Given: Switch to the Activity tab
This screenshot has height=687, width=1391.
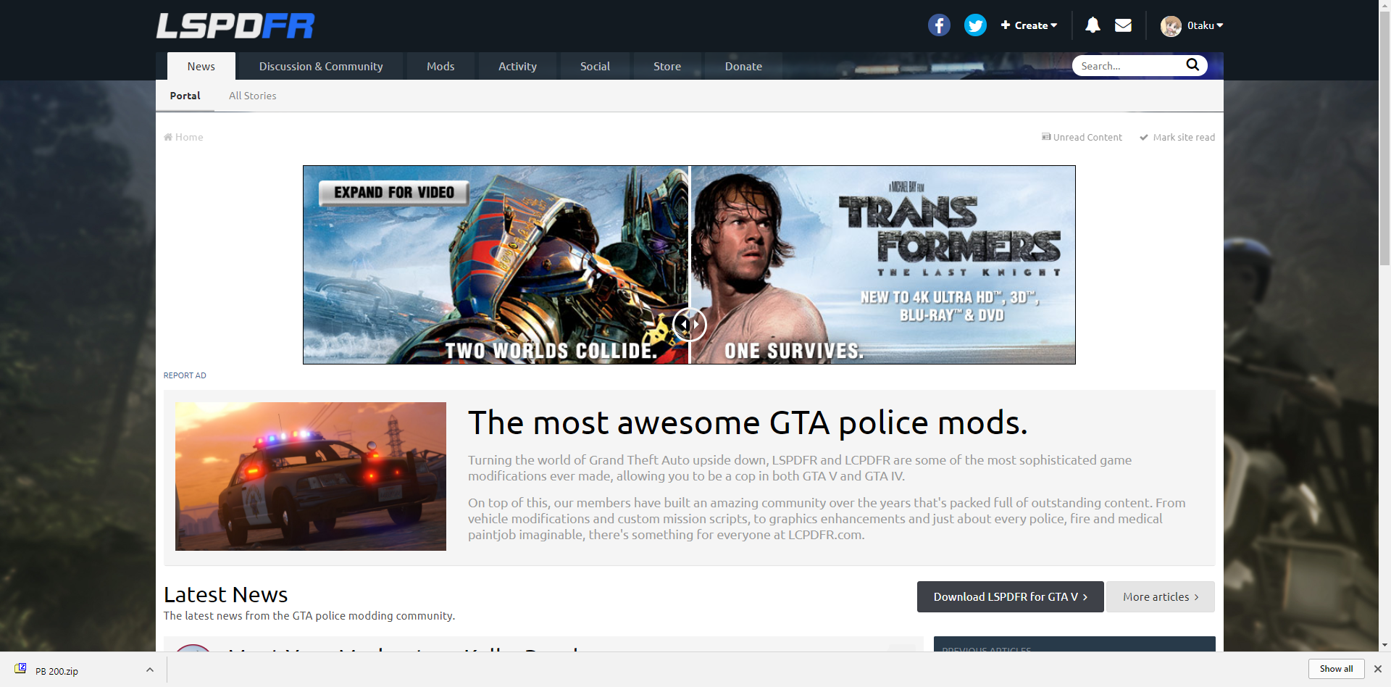Looking at the screenshot, I should click(517, 66).
